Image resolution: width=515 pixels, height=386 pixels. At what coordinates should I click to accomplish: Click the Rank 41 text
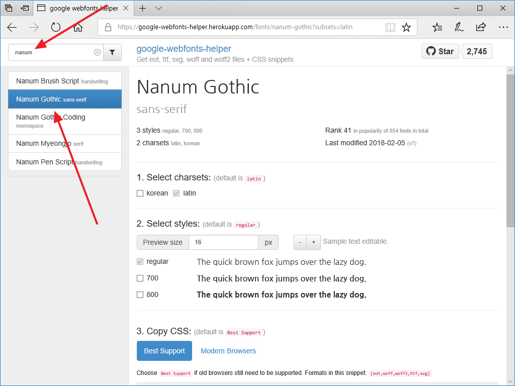(338, 130)
